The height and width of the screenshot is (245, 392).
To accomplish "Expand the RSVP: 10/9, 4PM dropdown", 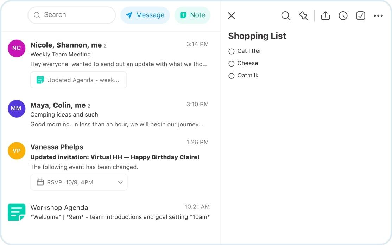I will 120,182.
